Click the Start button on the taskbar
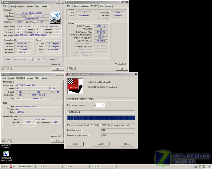212x169 pixels. tap(4, 166)
